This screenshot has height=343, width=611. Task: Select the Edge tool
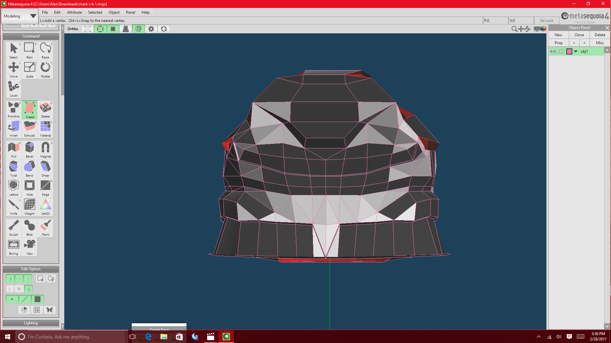pyautogui.click(x=46, y=188)
